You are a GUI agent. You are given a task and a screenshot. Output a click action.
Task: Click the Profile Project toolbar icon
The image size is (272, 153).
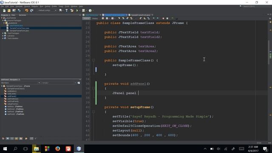pyautogui.click(x=90, y=11)
